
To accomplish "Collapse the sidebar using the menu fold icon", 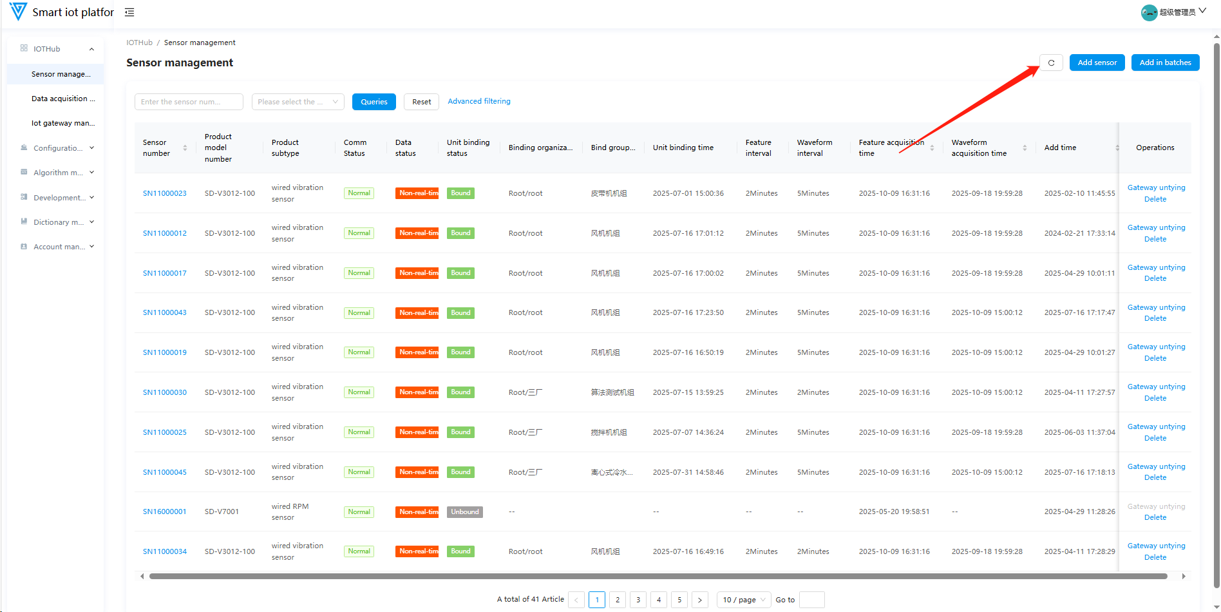I will click(x=129, y=12).
